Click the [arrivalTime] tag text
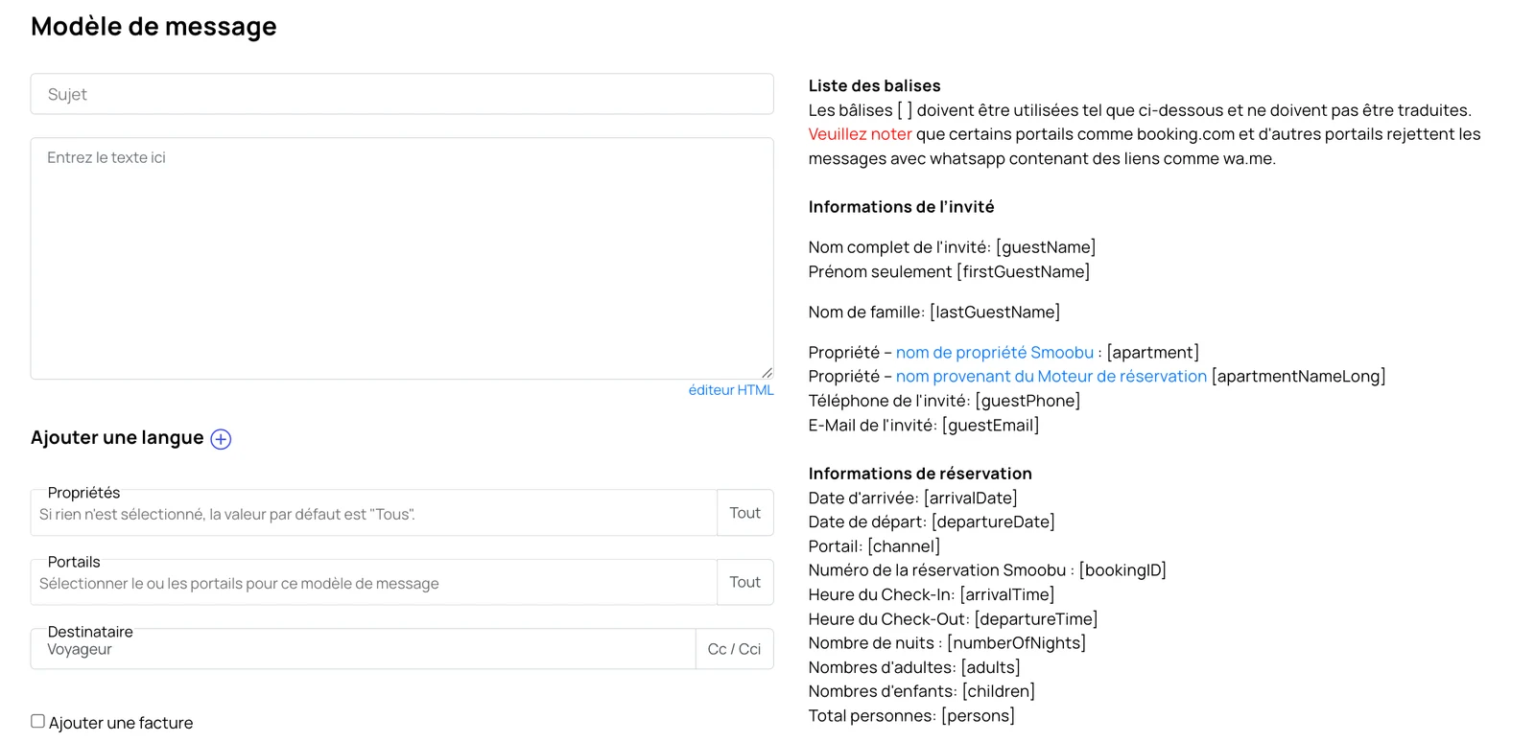This screenshot has height=742, width=1535. click(x=1006, y=595)
